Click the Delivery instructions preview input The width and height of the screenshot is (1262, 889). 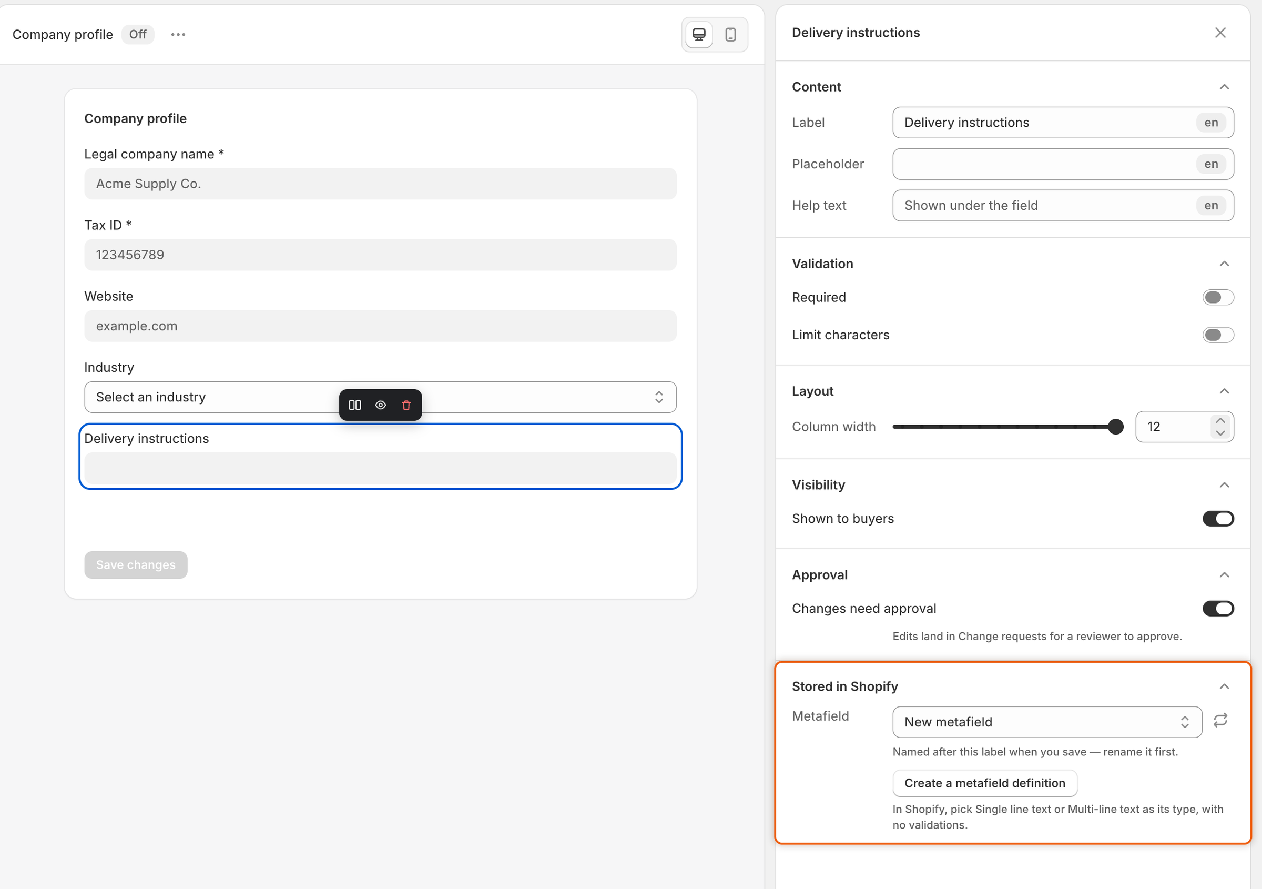[x=380, y=468]
